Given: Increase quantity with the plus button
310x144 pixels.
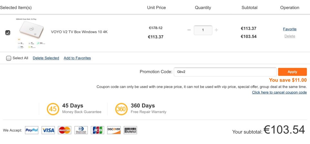Looking at the screenshot, I should [216, 30].
